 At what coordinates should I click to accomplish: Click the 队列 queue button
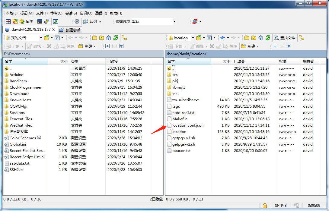(90, 21)
